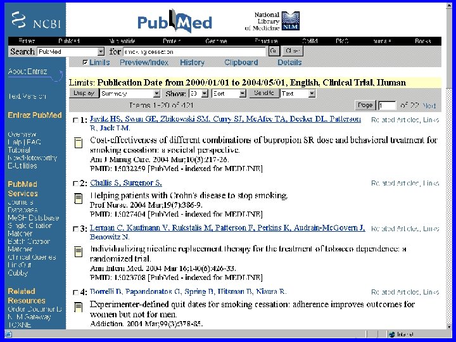456x342 pixels.
Task: Select Books in the navigation bar
Action: pyautogui.click(x=423, y=41)
